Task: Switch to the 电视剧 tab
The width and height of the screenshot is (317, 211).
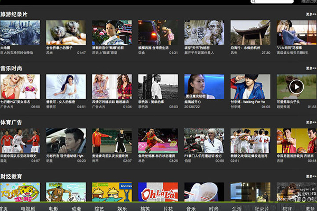Action: (x=28, y=208)
